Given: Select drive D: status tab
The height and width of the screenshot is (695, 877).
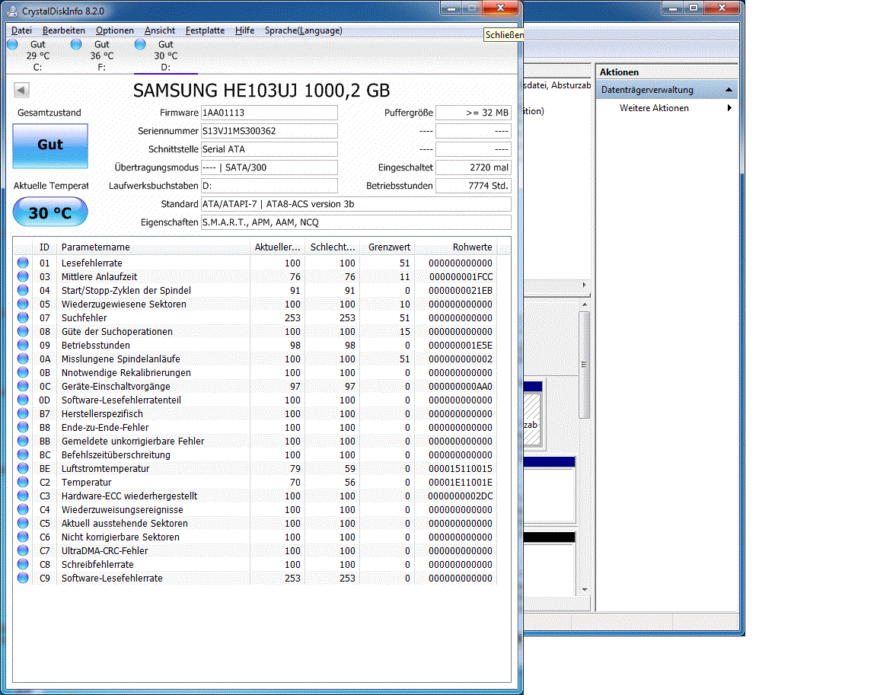Looking at the screenshot, I should (x=165, y=56).
